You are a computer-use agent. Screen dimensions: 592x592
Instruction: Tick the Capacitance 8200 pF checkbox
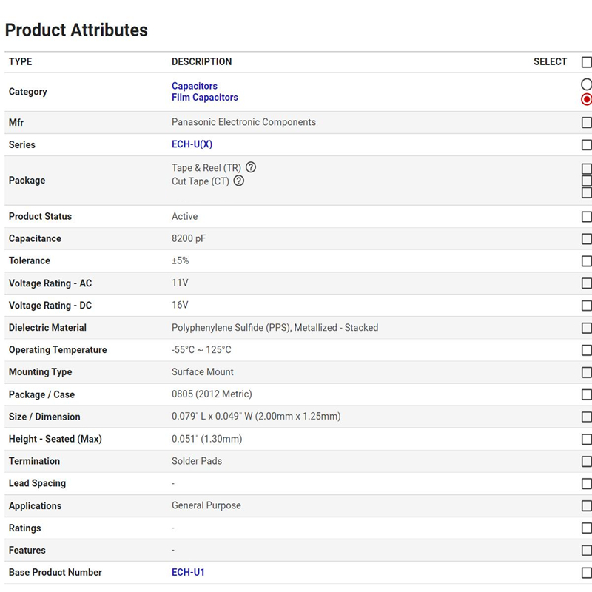(587, 239)
